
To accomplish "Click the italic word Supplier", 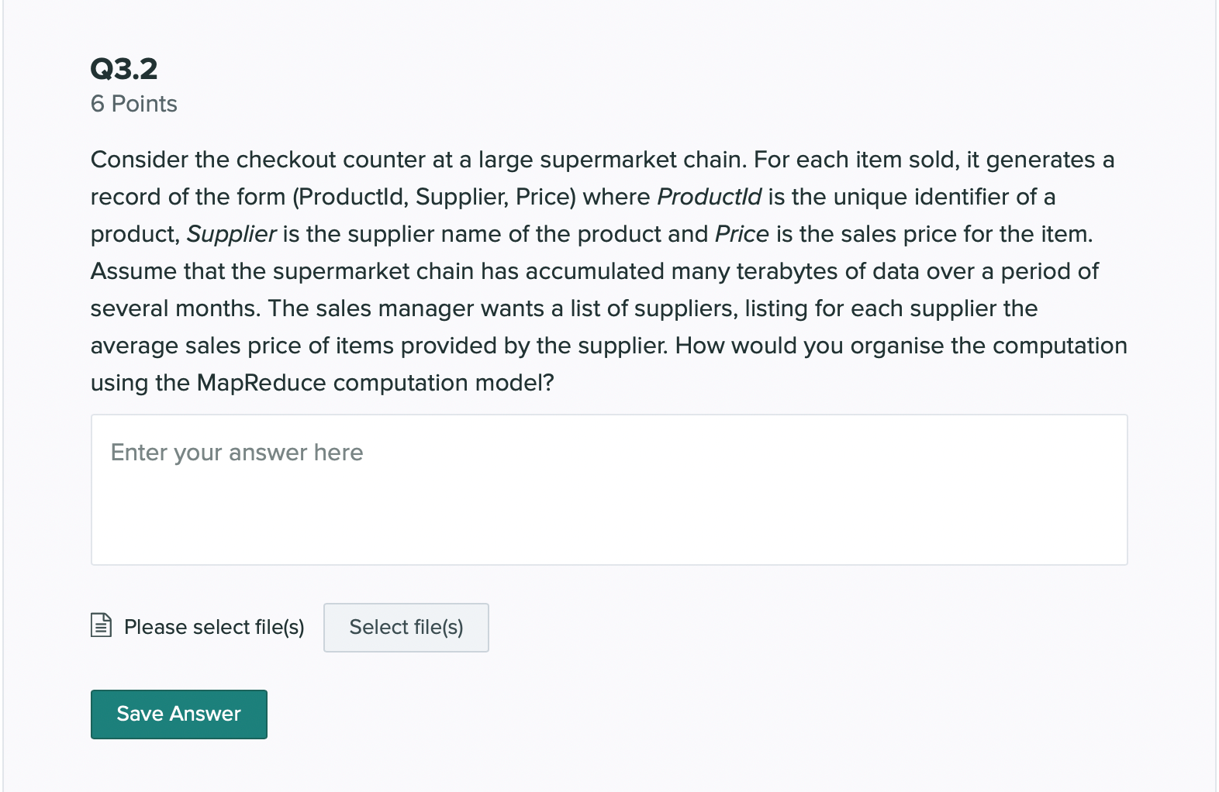I will pos(231,234).
